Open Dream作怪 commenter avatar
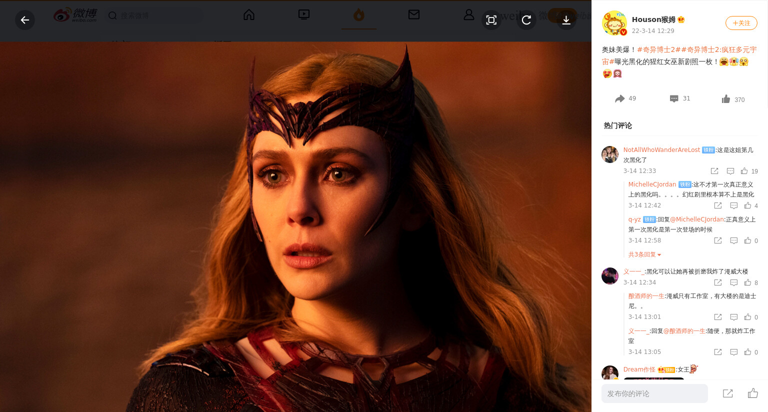Screen dimensions: 768x412 [610, 373]
